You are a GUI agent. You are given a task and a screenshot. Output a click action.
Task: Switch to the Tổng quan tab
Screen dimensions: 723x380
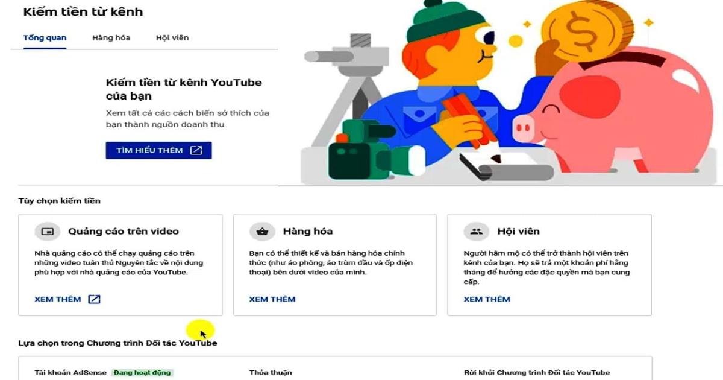coord(44,37)
